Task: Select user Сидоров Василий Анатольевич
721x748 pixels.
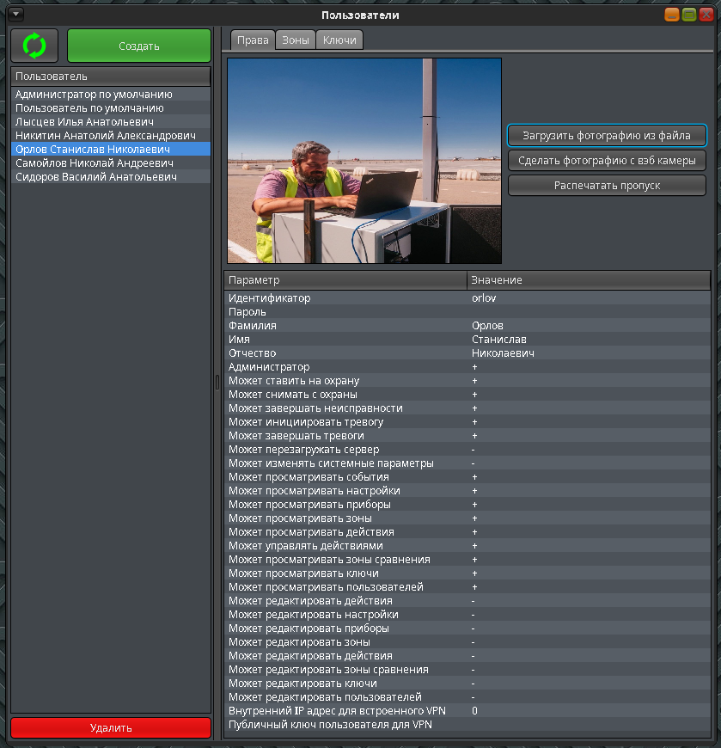Action: coord(95,177)
